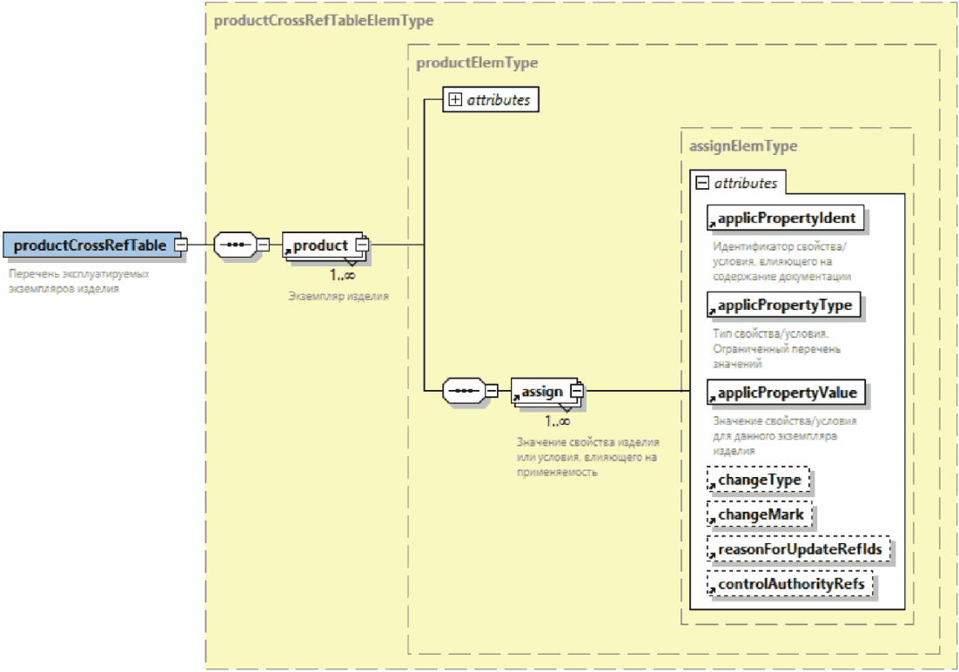Click the sequence compositor icon before assign
This screenshot has height=672, width=959.
tap(463, 392)
